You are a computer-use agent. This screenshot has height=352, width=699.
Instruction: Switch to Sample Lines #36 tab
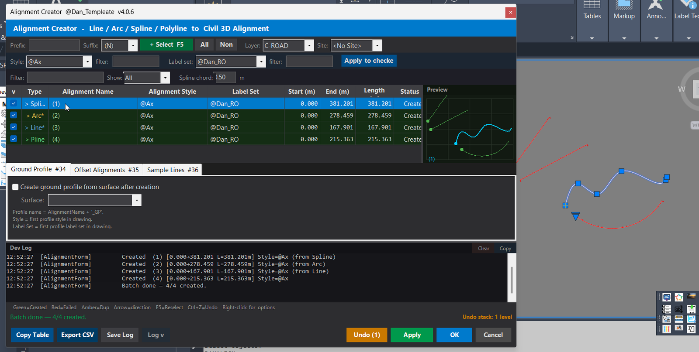point(173,170)
